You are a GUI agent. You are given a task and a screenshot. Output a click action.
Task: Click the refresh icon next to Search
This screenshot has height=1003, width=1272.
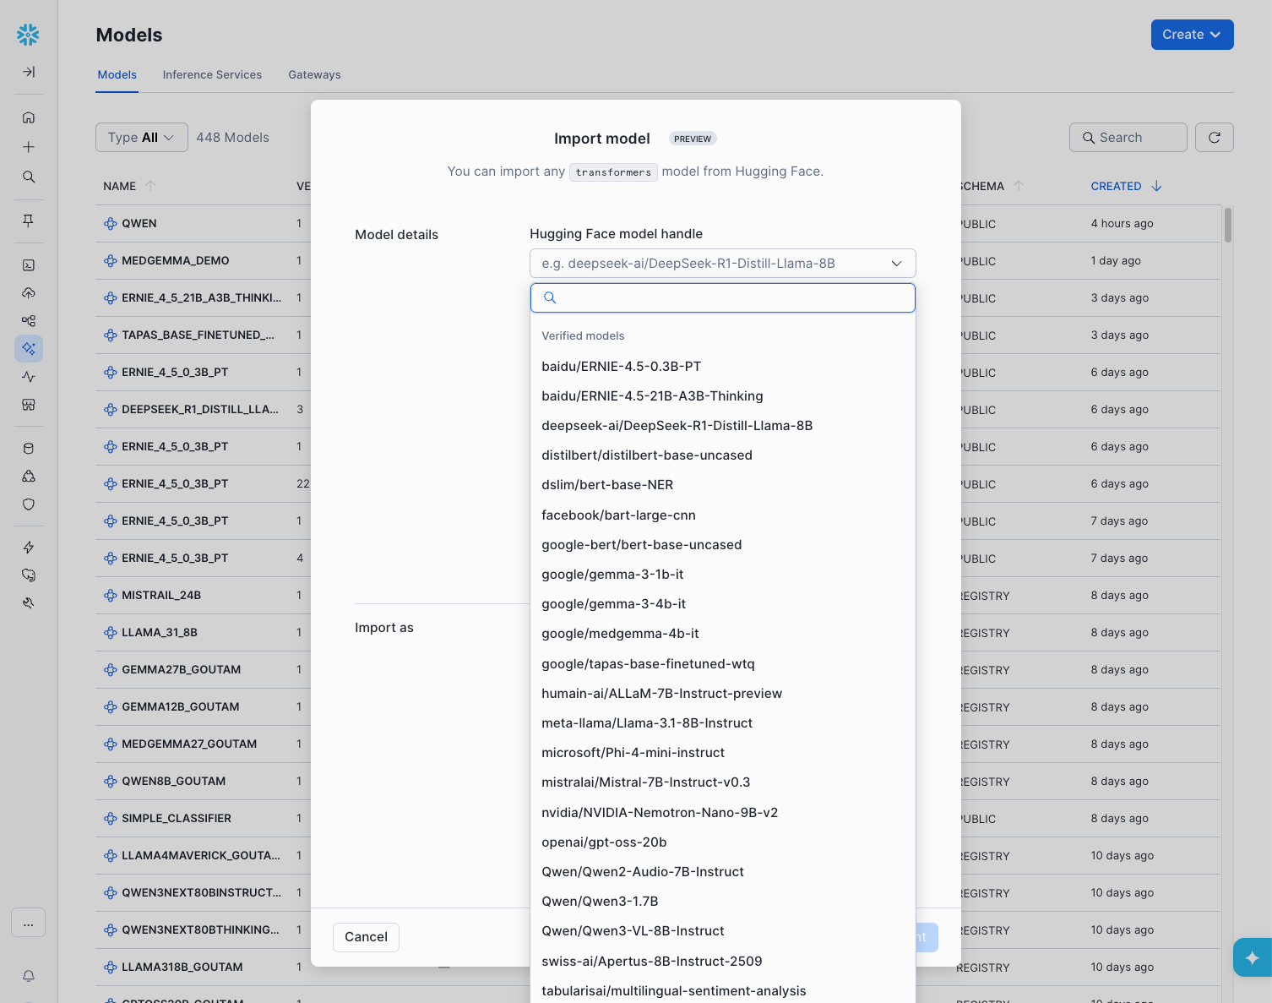tap(1214, 137)
